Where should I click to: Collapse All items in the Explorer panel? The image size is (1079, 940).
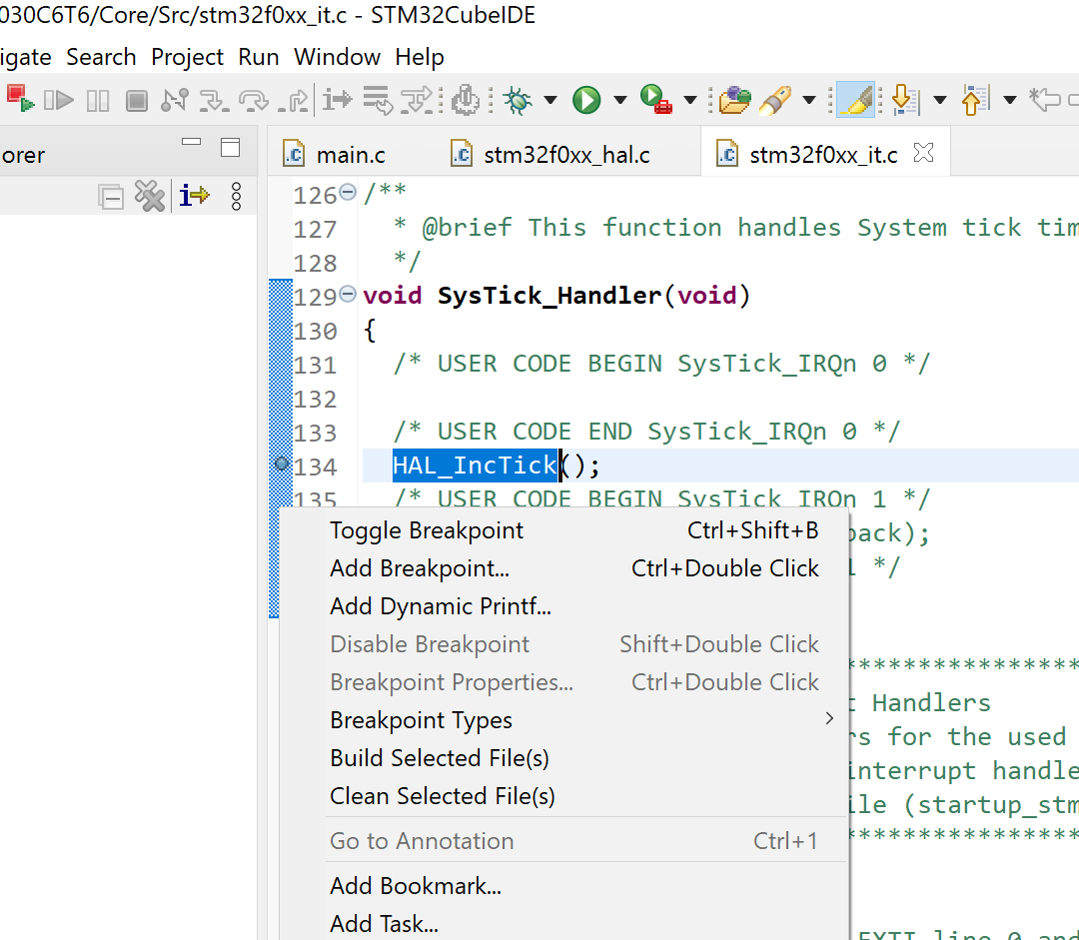(x=111, y=196)
